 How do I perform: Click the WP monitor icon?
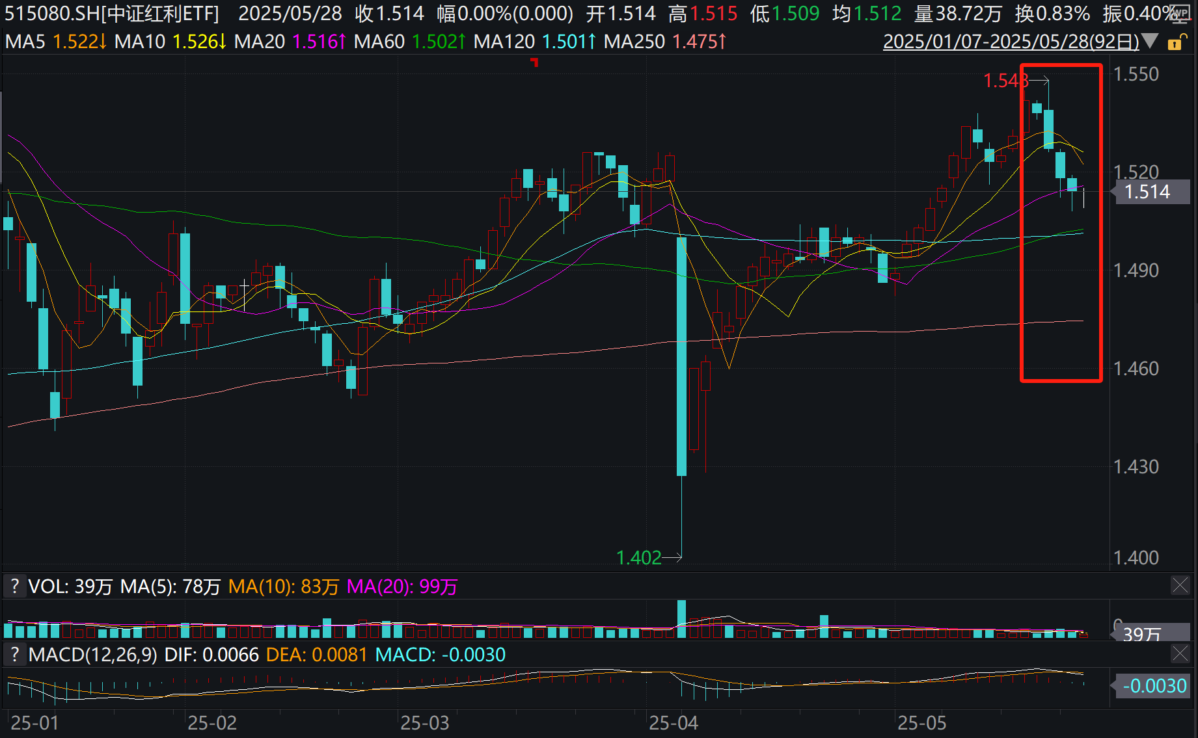point(1179,13)
